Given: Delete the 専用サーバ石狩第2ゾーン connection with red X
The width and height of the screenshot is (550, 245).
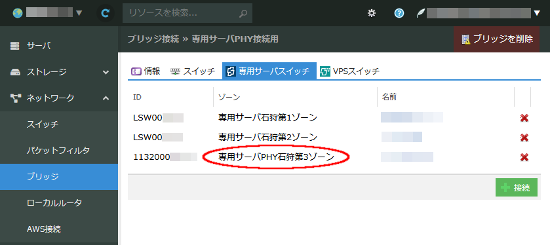Looking at the screenshot, I should point(524,138).
